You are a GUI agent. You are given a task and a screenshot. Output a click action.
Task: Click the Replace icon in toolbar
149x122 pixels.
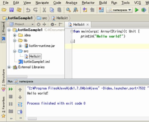point(76,10)
